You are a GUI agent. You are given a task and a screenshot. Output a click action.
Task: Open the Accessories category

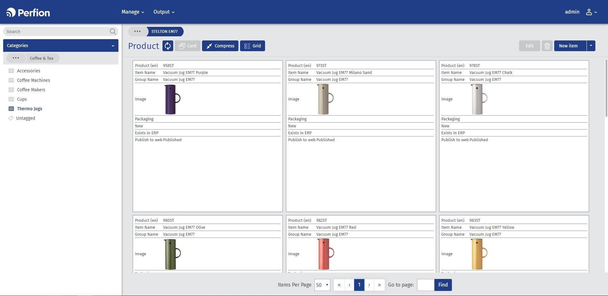click(28, 71)
